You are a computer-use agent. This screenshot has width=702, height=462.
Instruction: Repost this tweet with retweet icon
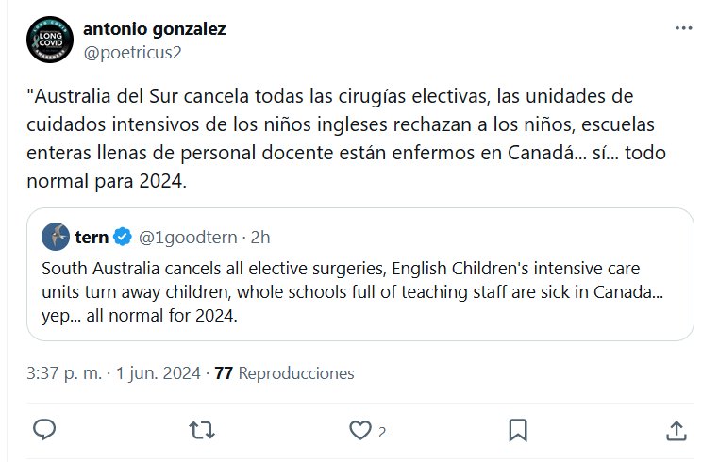202,430
